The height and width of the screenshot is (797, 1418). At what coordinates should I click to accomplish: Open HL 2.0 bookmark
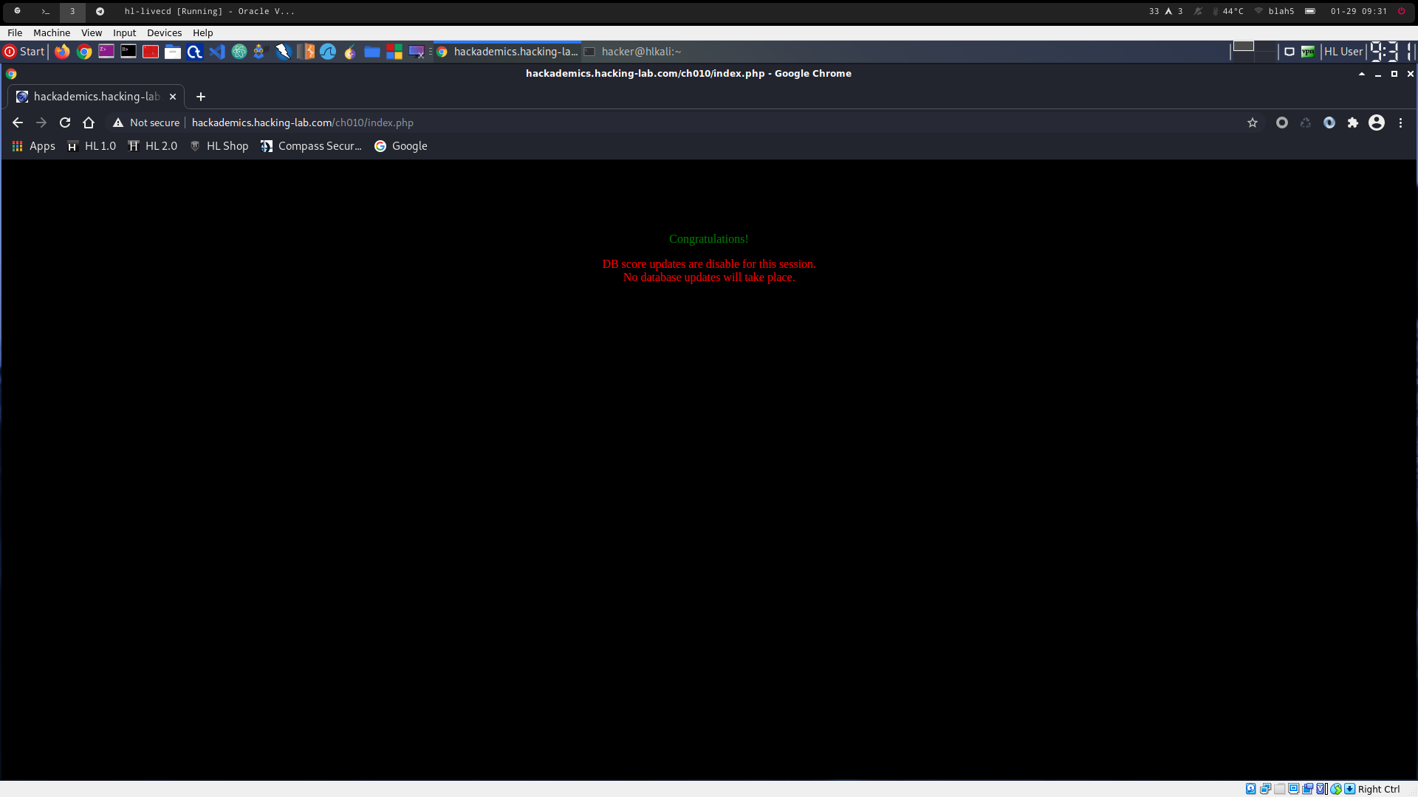(153, 146)
